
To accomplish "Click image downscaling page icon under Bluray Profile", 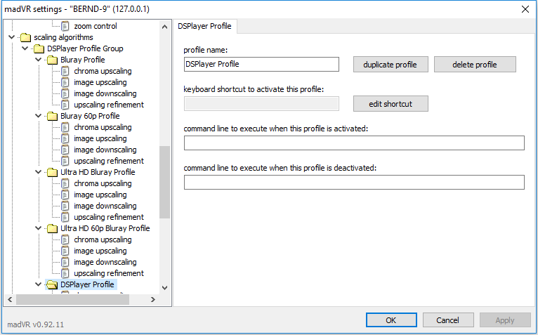I will point(65,93).
